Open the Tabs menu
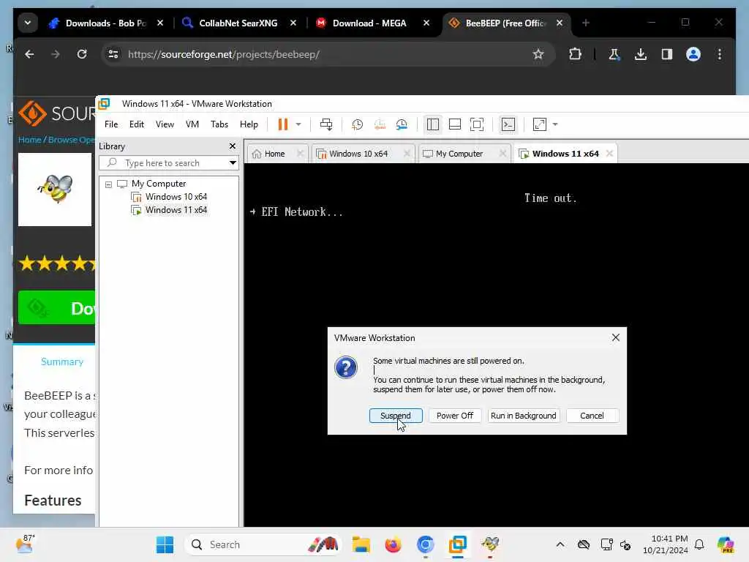This screenshot has height=562, width=749. tap(219, 124)
